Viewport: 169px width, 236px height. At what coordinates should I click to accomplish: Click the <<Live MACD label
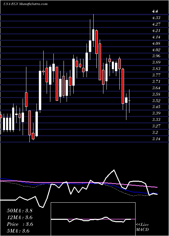(142, 227)
